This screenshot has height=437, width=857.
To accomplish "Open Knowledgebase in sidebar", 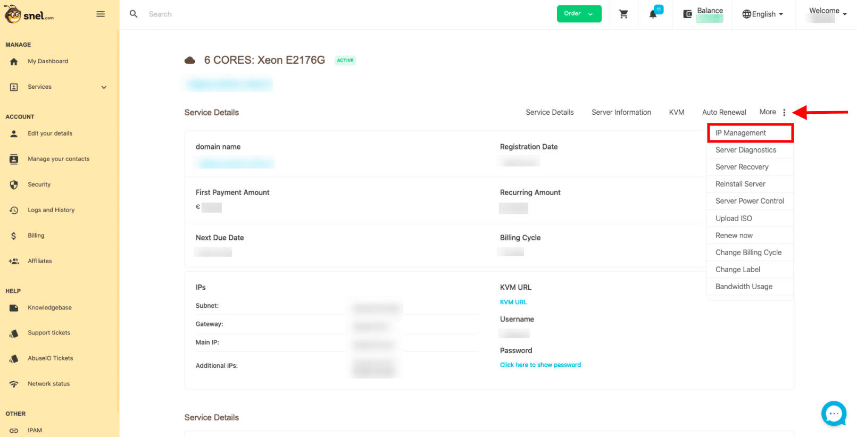I will [49, 308].
